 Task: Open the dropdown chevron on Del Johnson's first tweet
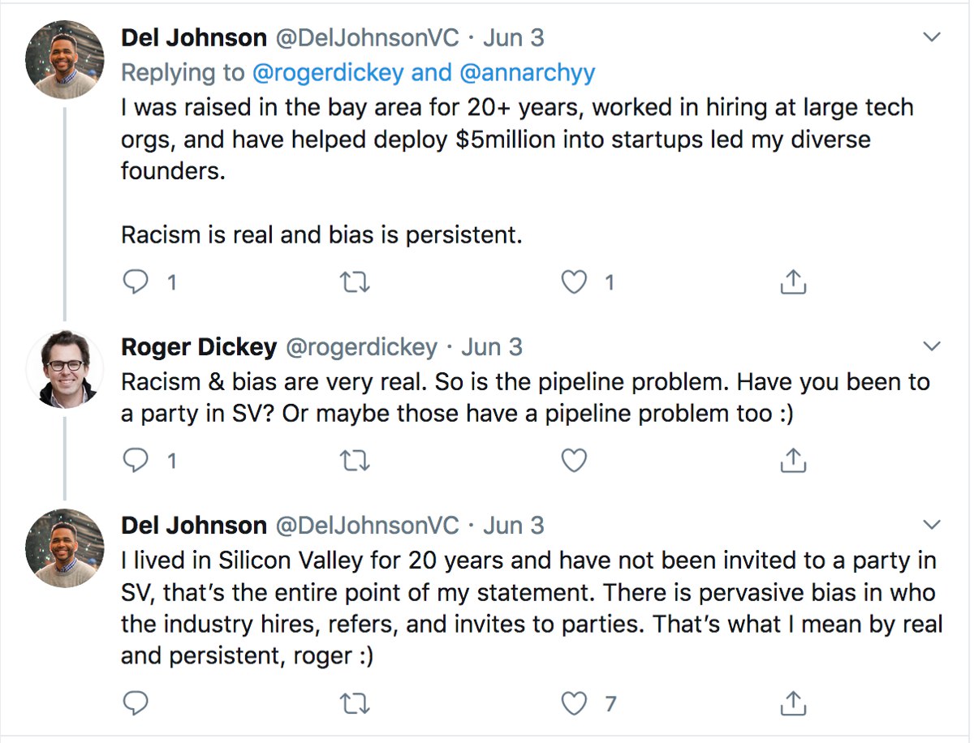point(933,37)
